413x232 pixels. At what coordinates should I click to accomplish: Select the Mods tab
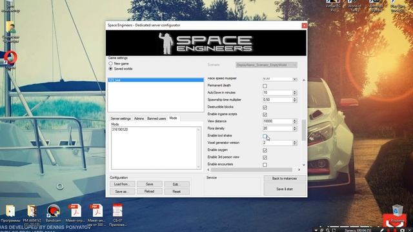[173, 118]
